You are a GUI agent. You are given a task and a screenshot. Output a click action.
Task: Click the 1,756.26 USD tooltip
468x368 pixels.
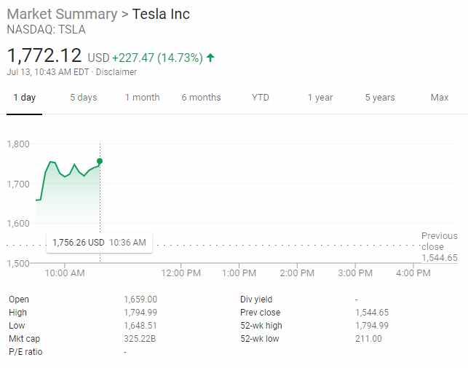tap(99, 243)
